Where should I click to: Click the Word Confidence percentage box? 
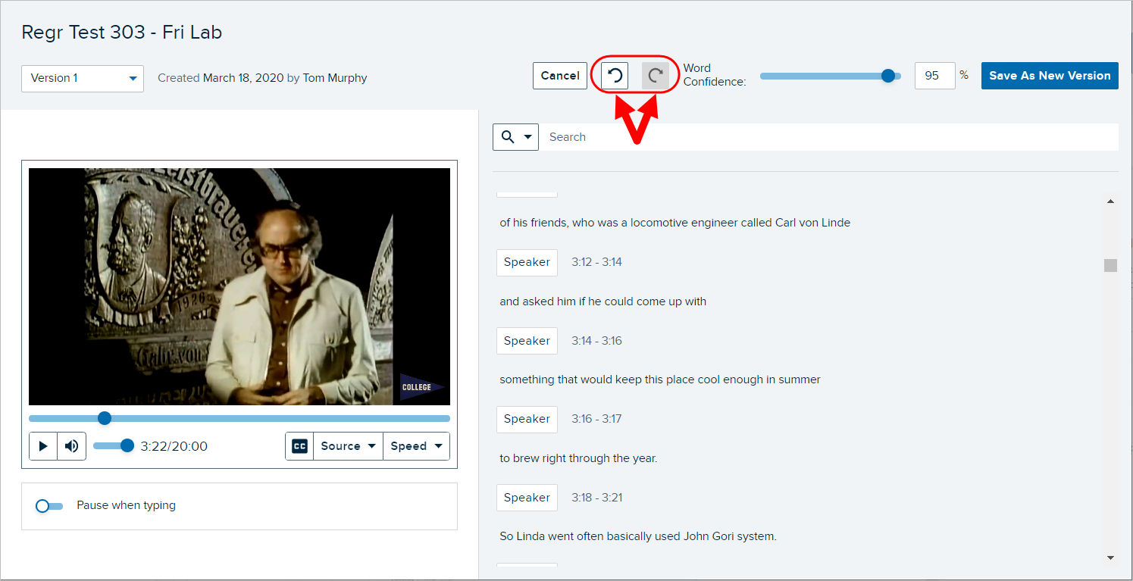(x=934, y=76)
